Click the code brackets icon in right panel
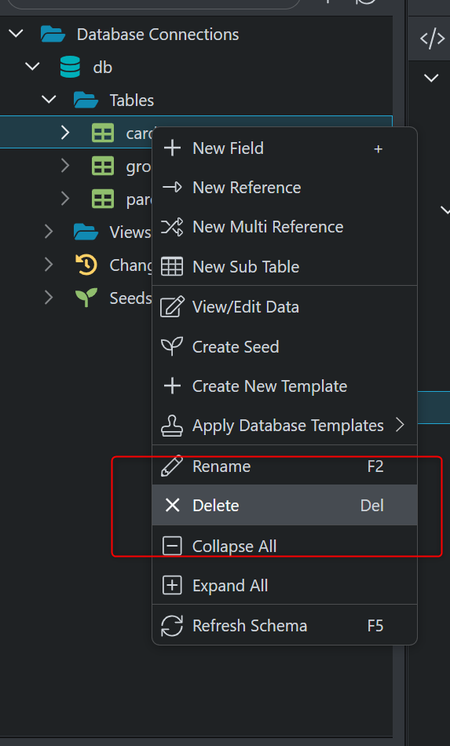Viewport: 450px width, 746px height. 432,39
